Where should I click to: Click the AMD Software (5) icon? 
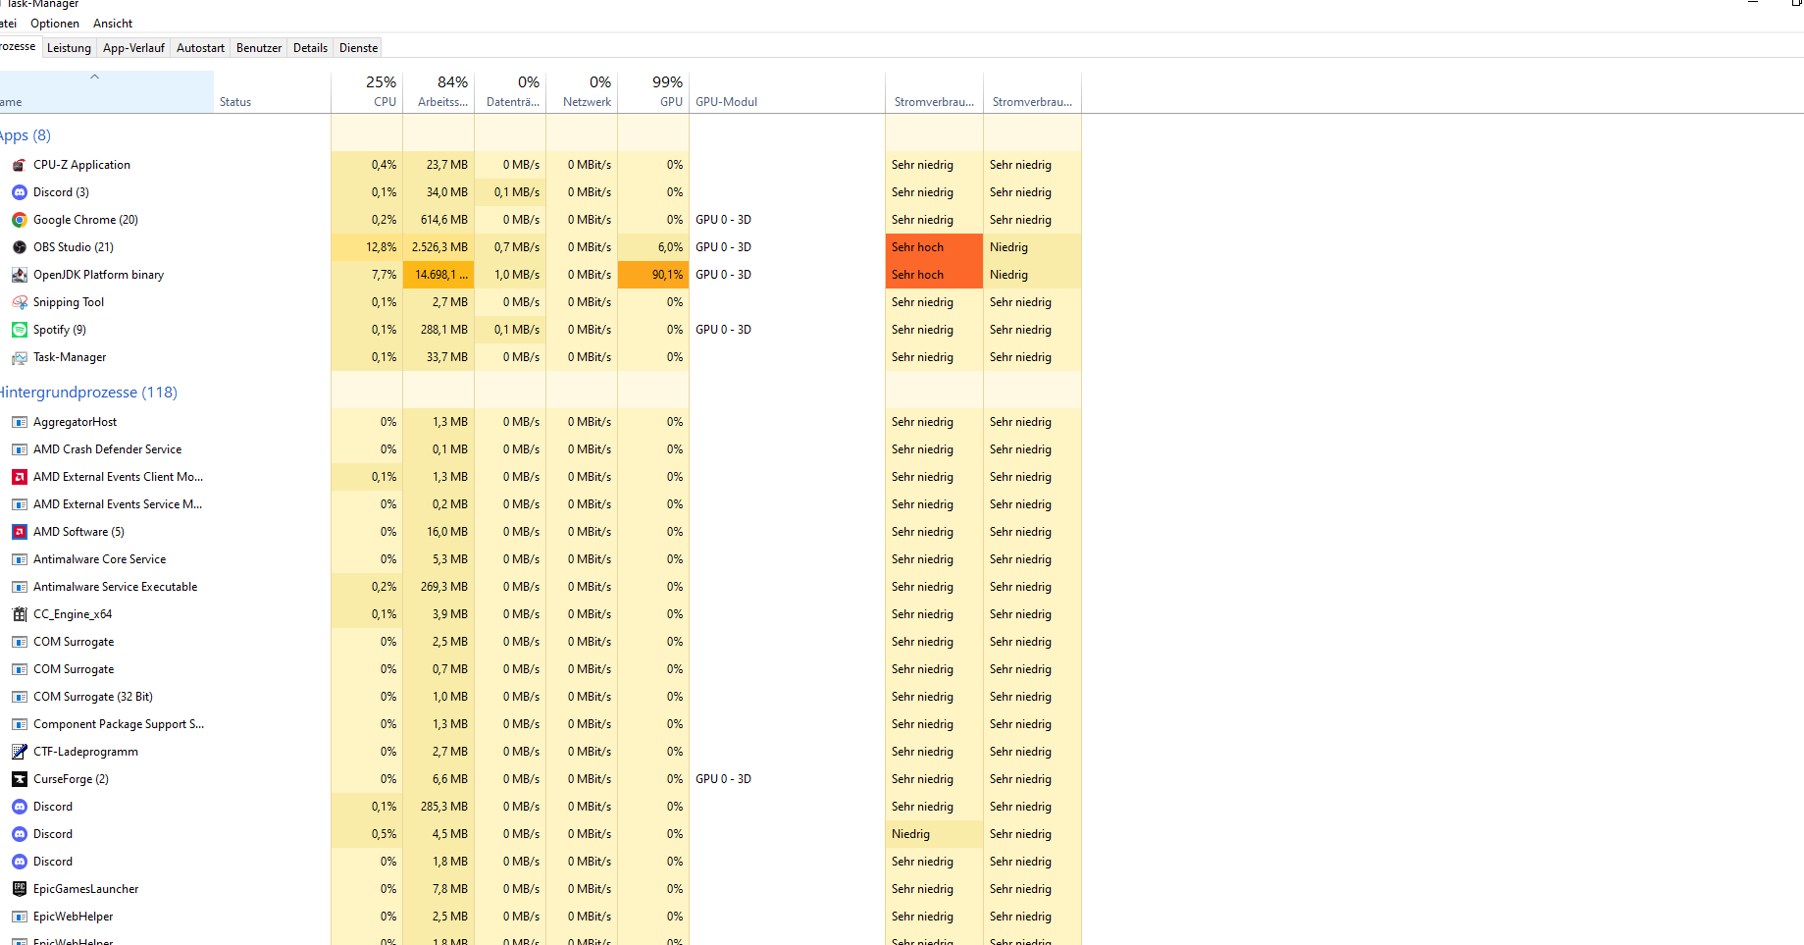point(20,532)
